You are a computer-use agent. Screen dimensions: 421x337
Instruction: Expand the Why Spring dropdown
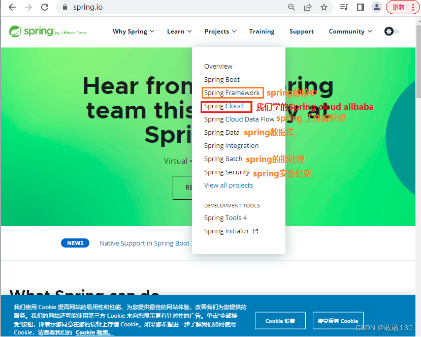(133, 31)
